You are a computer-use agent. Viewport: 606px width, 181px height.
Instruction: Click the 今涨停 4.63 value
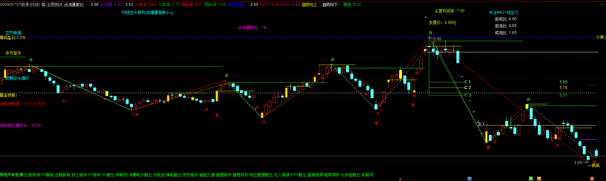[x=146, y=5]
